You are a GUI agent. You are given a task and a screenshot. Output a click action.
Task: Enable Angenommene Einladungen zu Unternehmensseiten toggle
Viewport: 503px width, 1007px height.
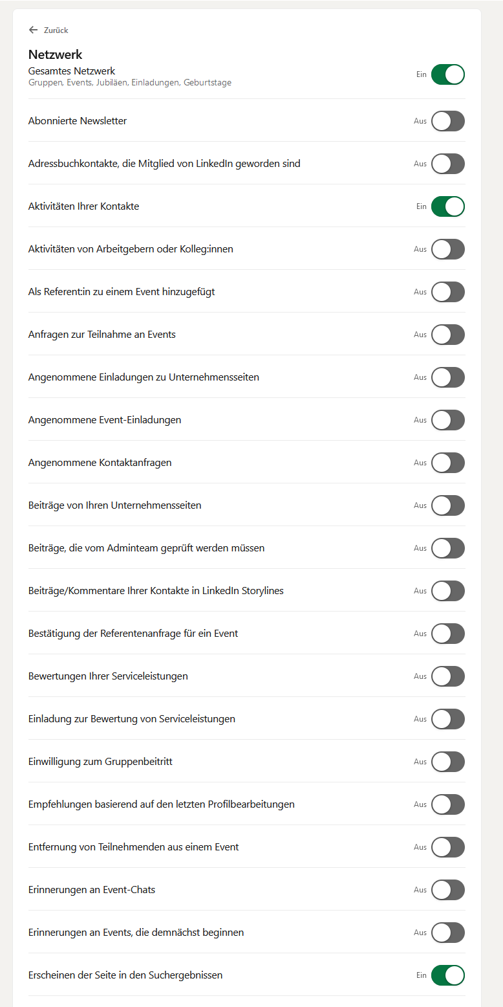click(x=447, y=377)
